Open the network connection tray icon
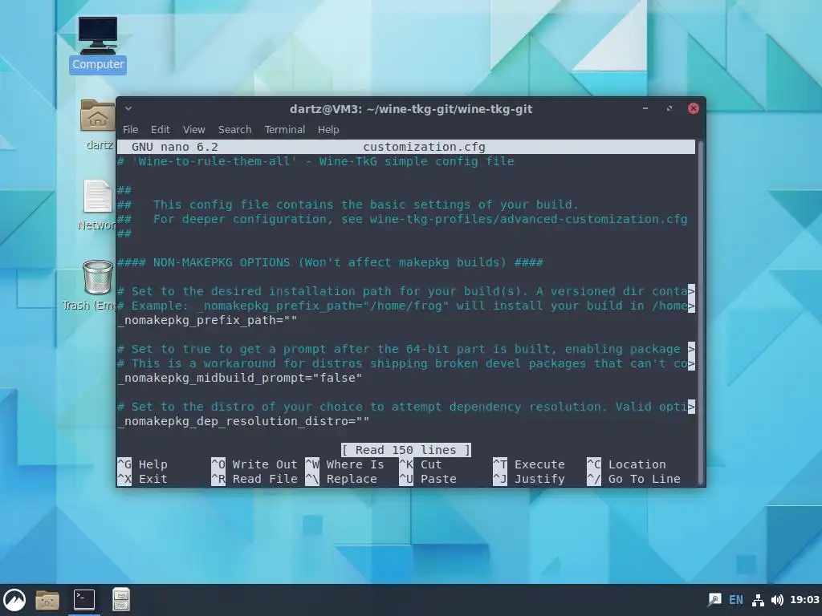 coord(758,600)
